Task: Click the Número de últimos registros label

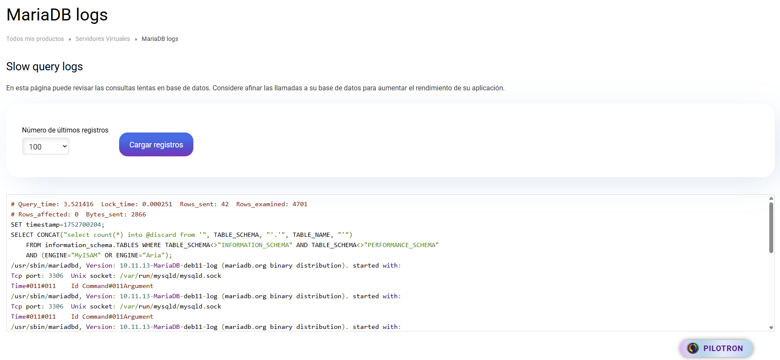Action: tap(65, 130)
